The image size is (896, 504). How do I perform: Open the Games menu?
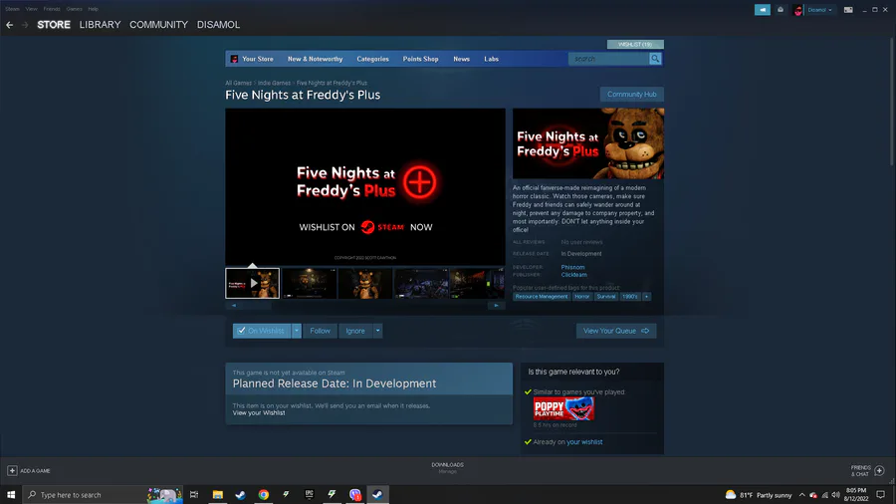pyautogui.click(x=74, y=9)
